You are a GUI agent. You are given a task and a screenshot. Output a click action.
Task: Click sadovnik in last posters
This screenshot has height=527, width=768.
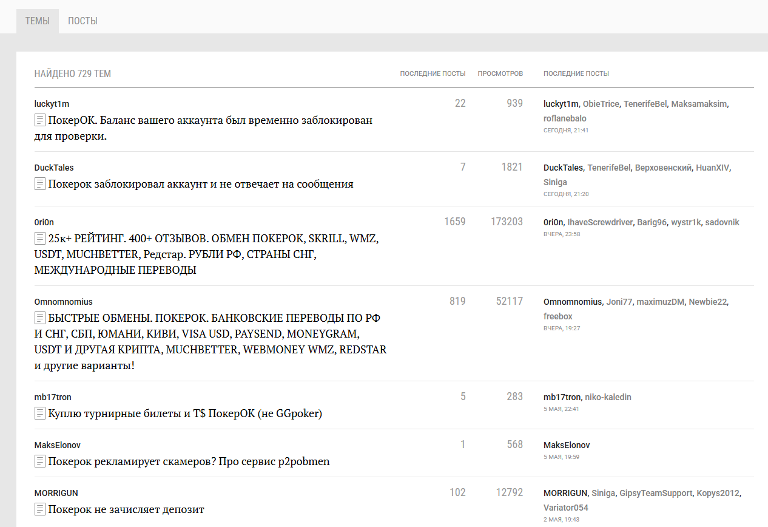[x=723, y=222]
